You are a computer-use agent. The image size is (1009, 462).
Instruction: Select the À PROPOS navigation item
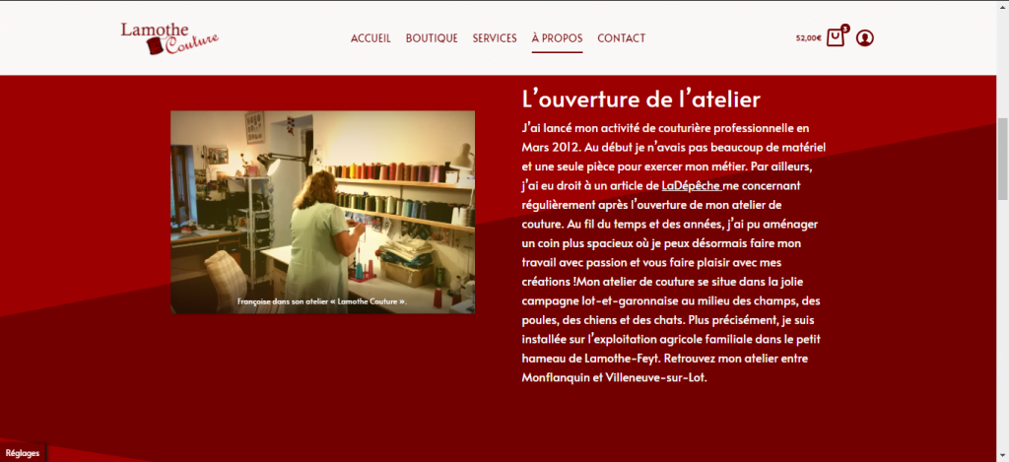pyautogui.click(x=558, y=38)
